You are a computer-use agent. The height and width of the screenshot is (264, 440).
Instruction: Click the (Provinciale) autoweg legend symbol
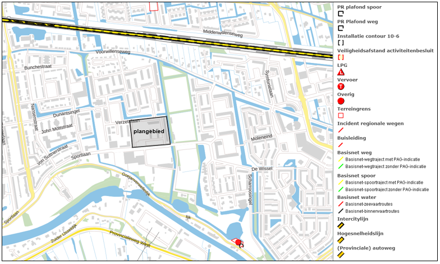pyautogui.click(x=341, y=255)
